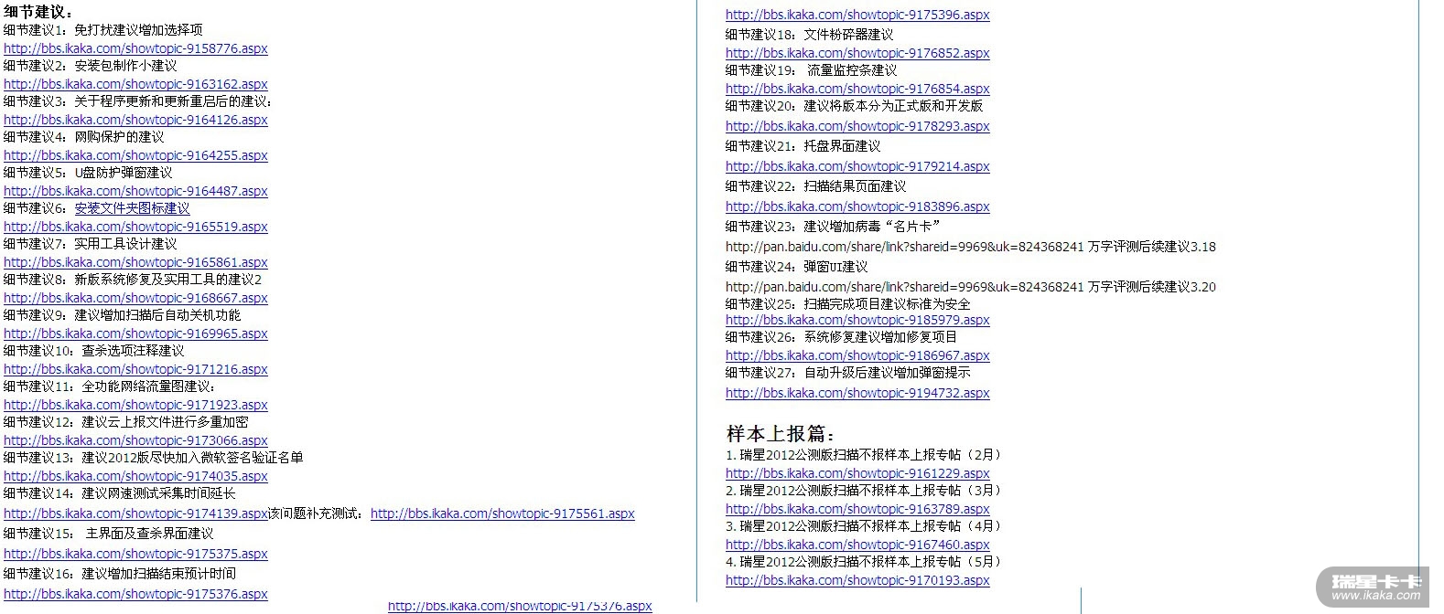The width and height of the screenshot is (1444, 614).
Task: Open link showtopic-9171216.aspx
Action: click(x=135, y=369)
